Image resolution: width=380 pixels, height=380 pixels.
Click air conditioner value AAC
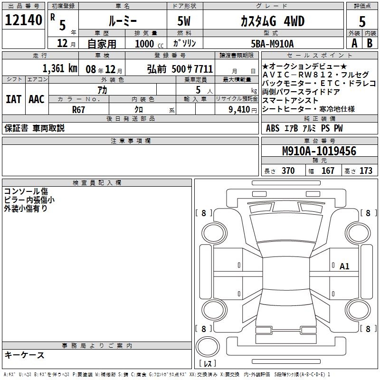[37, 99]
